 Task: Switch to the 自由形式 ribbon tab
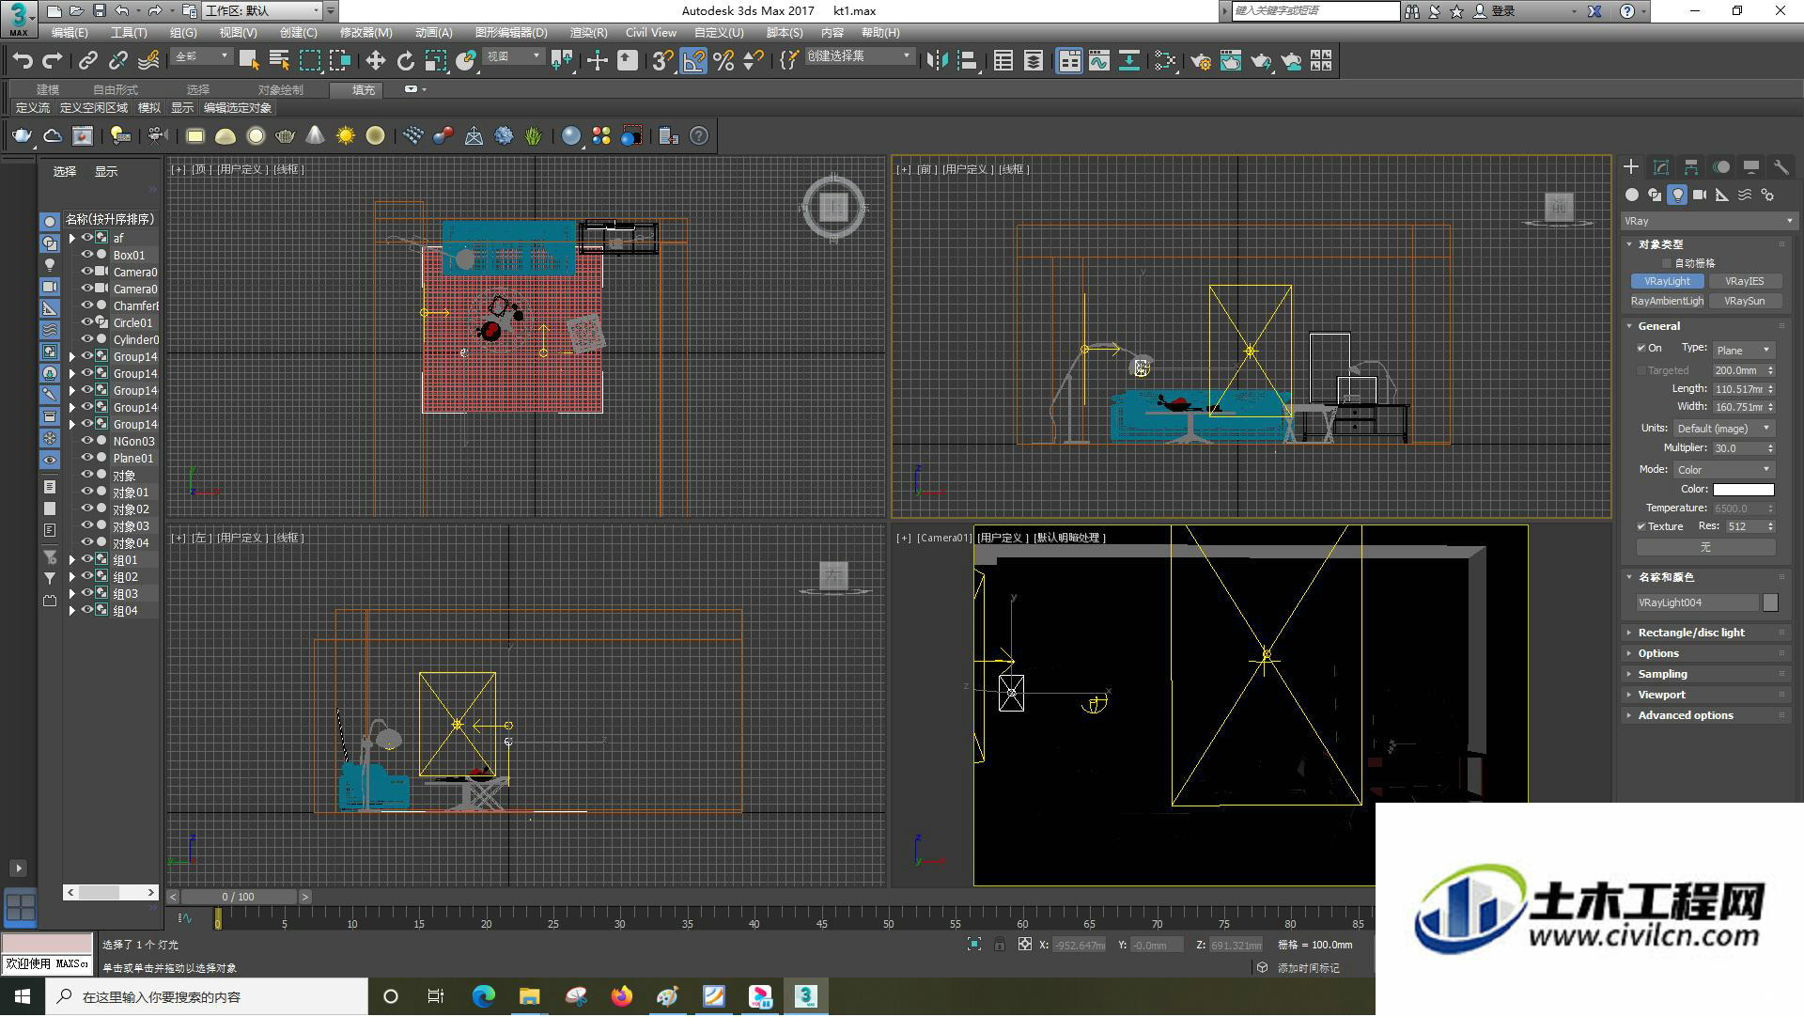[115, 90]
